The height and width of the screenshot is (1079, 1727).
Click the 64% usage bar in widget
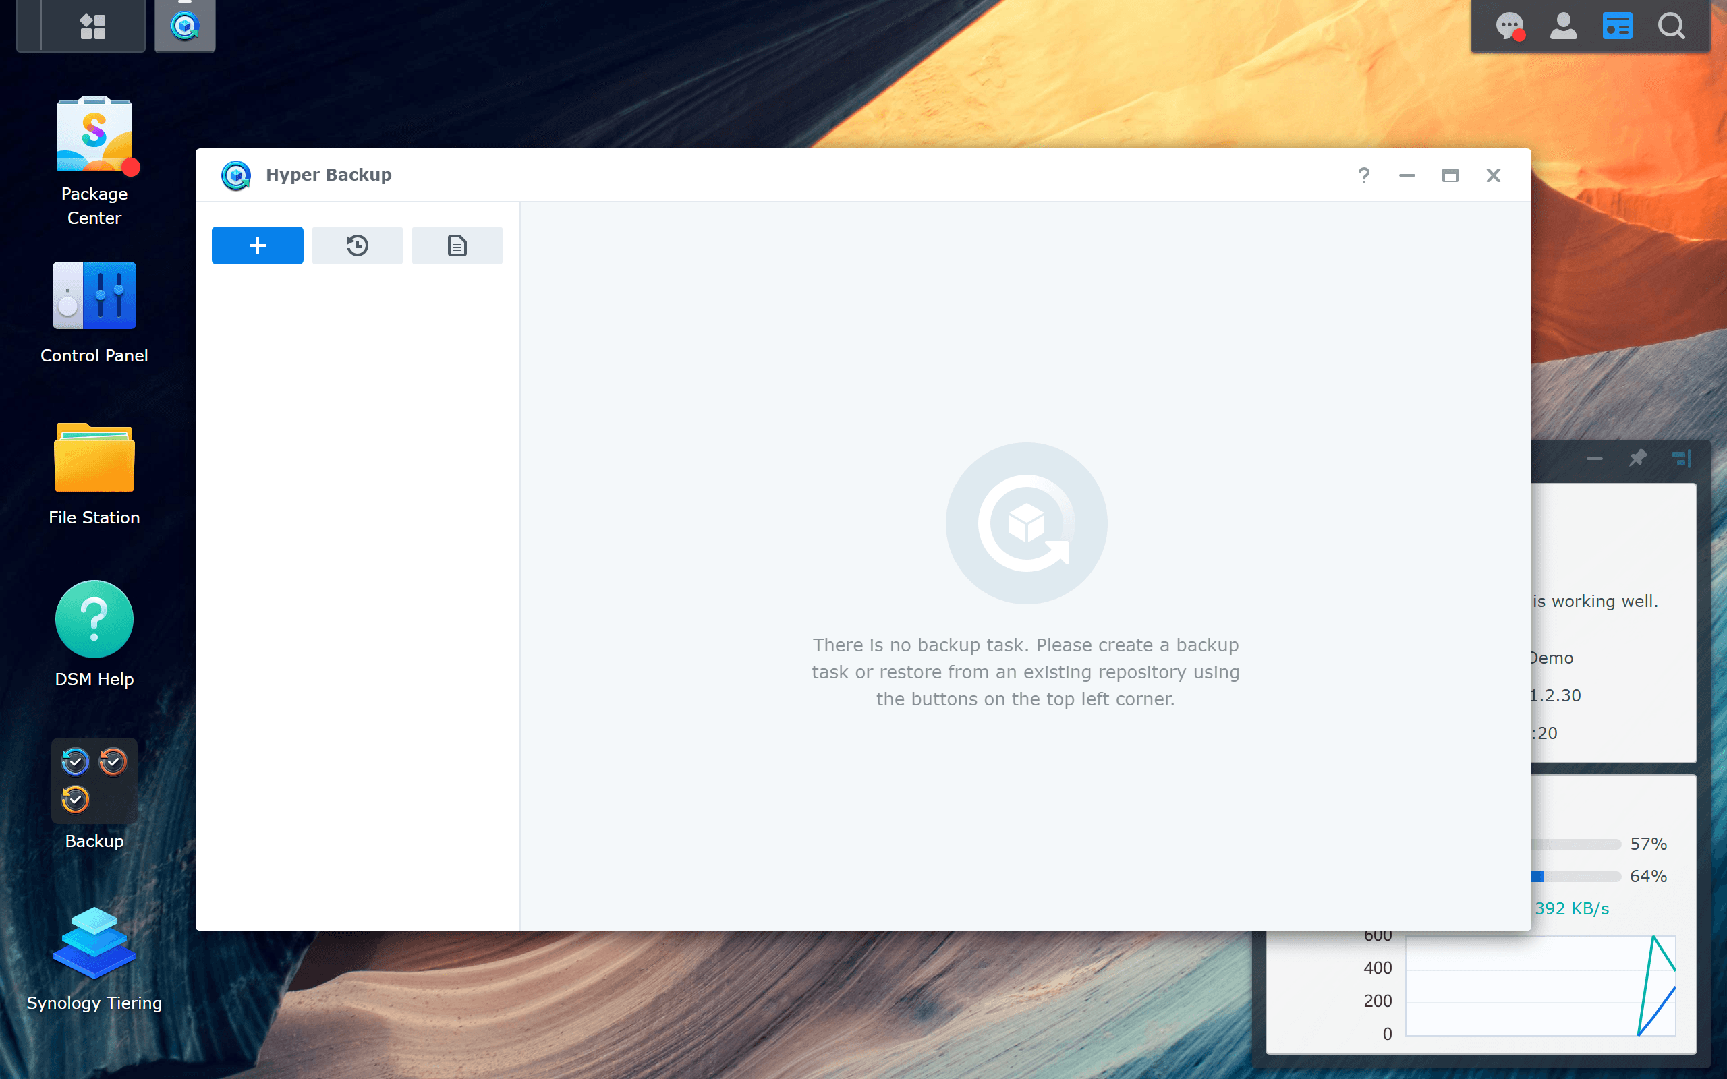(1576, 876)
